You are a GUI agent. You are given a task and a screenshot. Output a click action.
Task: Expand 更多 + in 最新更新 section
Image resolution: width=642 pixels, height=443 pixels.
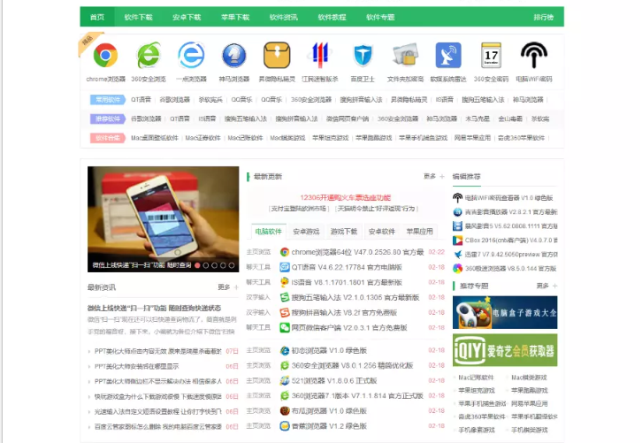(x=434, y=177)
